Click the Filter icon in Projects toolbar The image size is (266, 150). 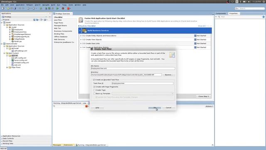point(41,20)
